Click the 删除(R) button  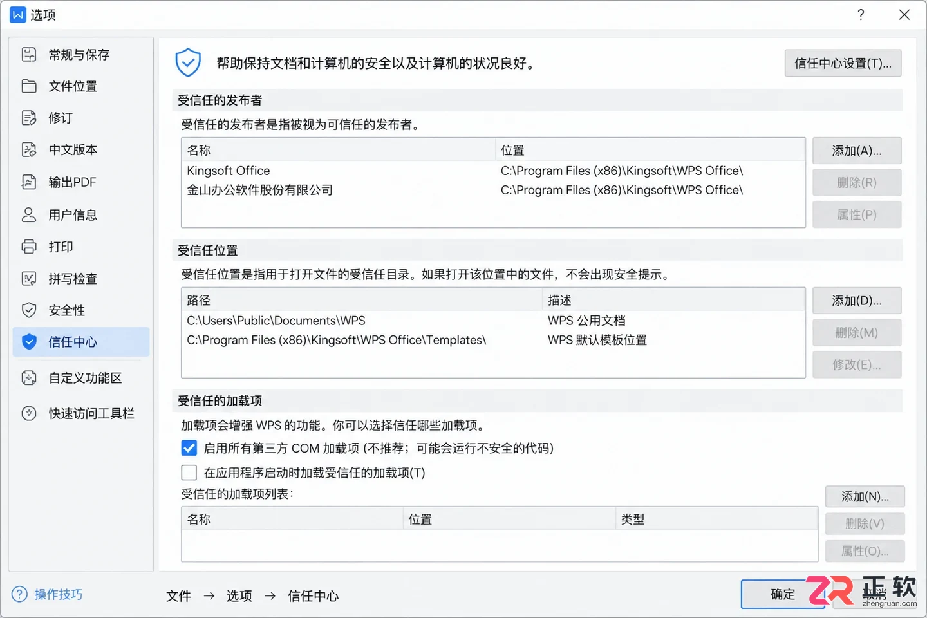click(x=857, y=183)
